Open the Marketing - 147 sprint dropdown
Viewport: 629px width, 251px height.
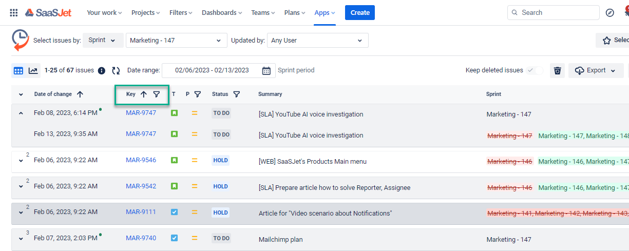(x=176, y=40)
